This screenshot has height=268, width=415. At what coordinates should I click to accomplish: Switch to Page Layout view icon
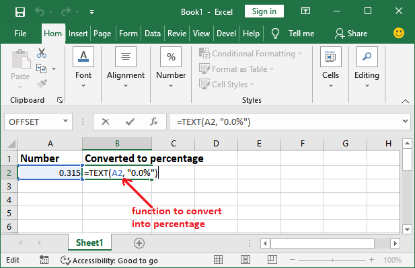(x=246, y=260)
